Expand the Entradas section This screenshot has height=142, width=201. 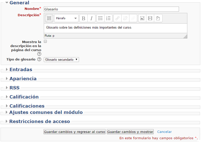pos(21,70)
